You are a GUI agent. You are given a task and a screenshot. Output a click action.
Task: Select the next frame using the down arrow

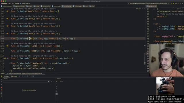[54, 82]
